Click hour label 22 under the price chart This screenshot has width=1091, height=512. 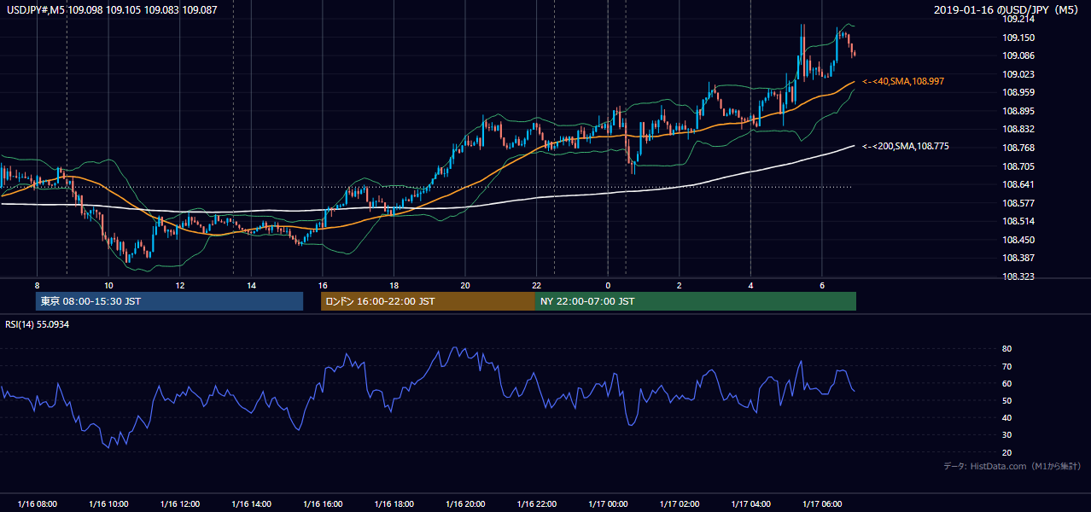[536, 285]
